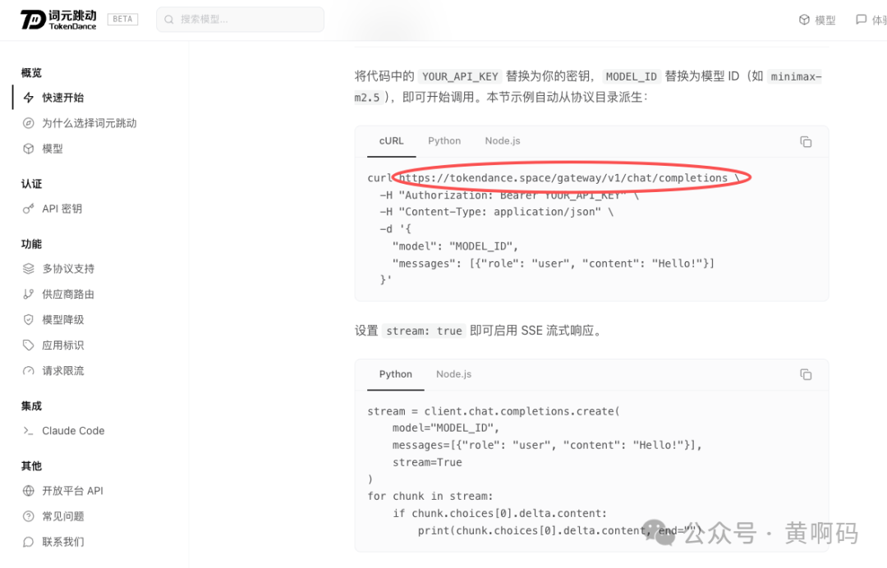Open the TokenDance logo home link

58,20
